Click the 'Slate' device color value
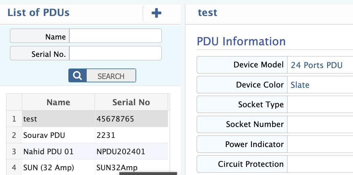Screen dimensions: 353x175 pyautogui.click(x=300, y=85)
